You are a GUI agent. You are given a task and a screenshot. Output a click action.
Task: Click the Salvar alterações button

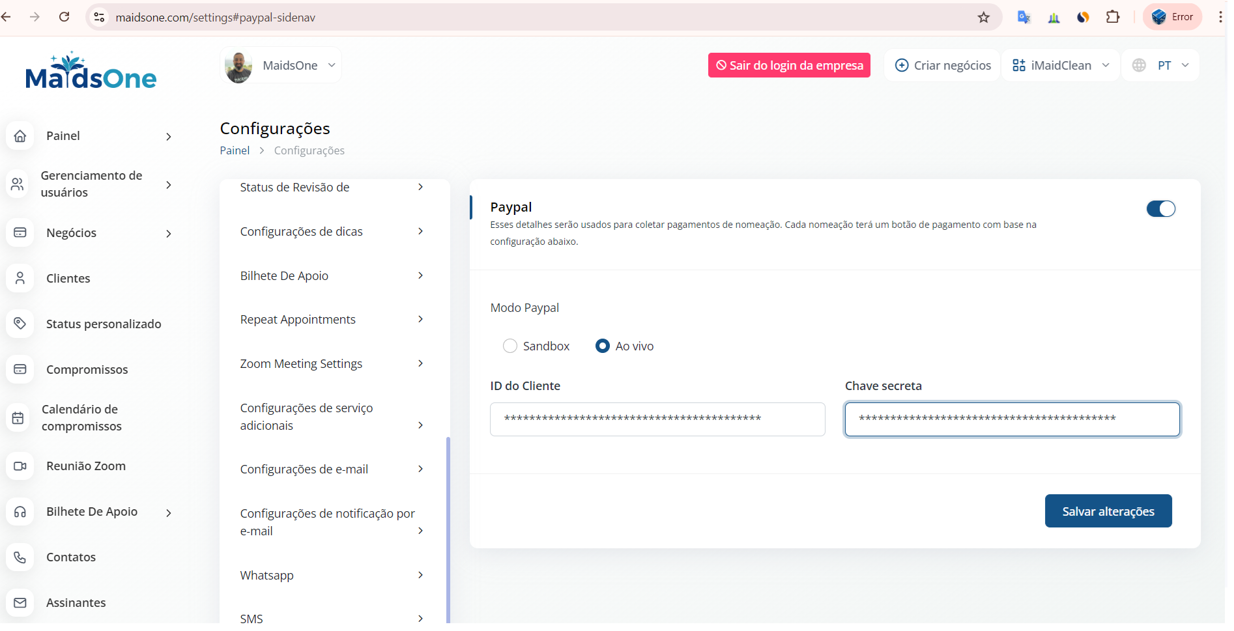point(1108,511)
